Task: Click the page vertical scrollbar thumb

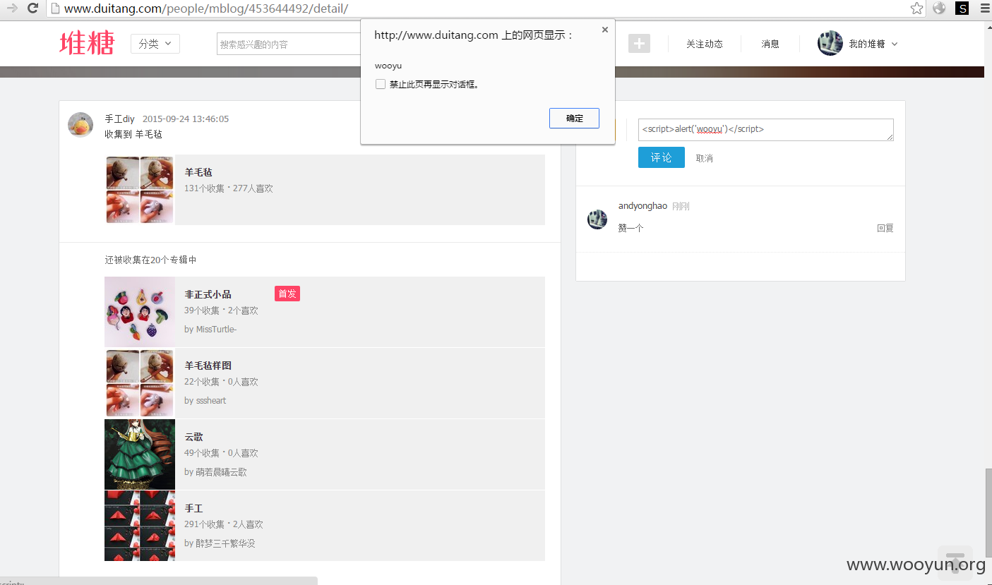Action: [x=988, y=514]
